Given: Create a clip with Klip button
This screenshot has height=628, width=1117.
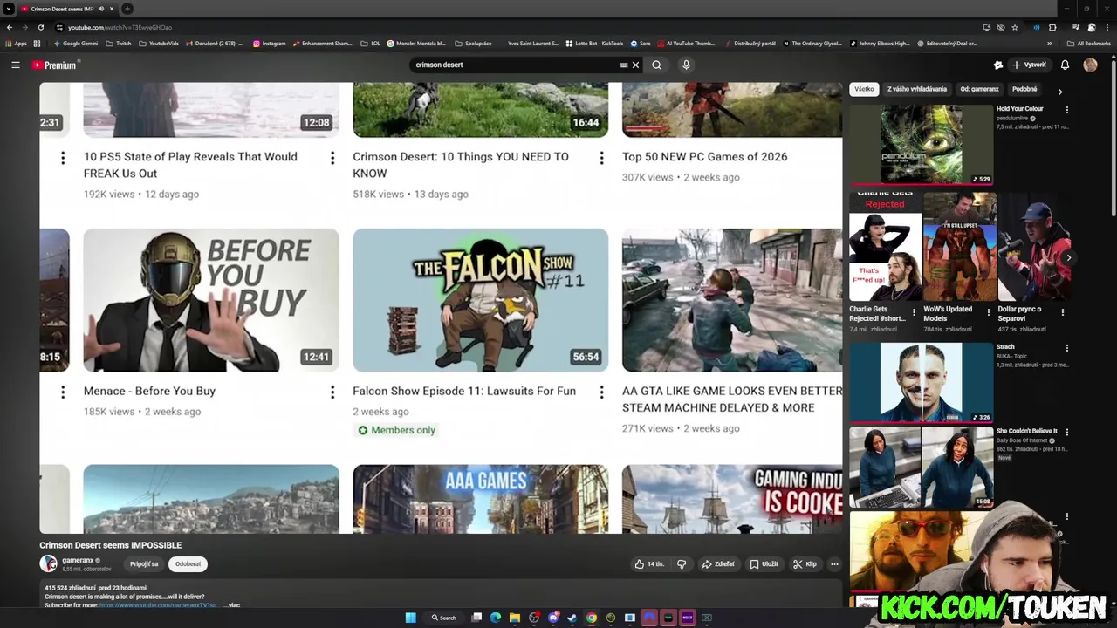Looking at the screenshot, I should (x=805, y=564).
